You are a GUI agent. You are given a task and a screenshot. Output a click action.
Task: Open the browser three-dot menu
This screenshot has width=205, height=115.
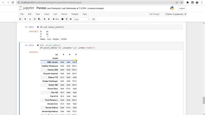(202, 3)
